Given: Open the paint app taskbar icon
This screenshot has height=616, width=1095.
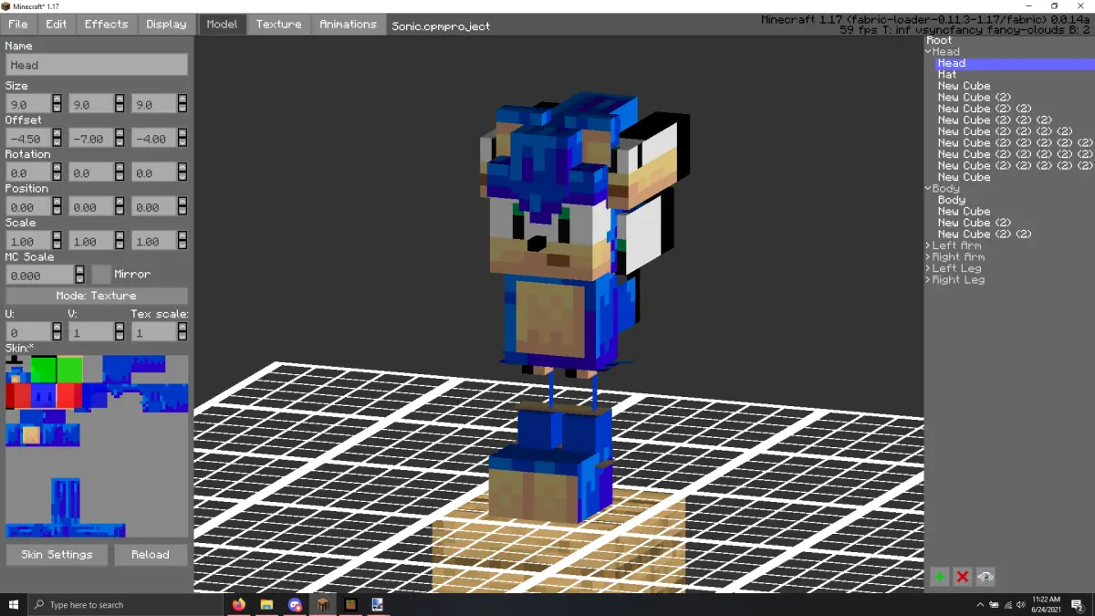Looking at the screenshot, I should (378, 604).
